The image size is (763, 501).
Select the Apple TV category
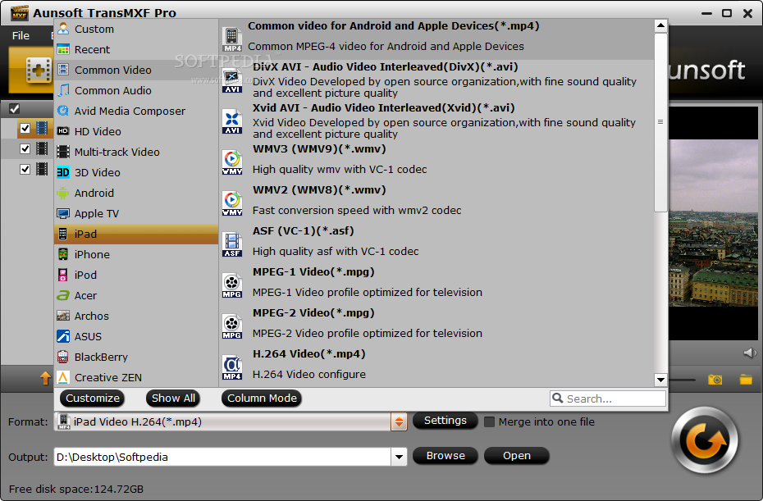(x=136, y=213)
